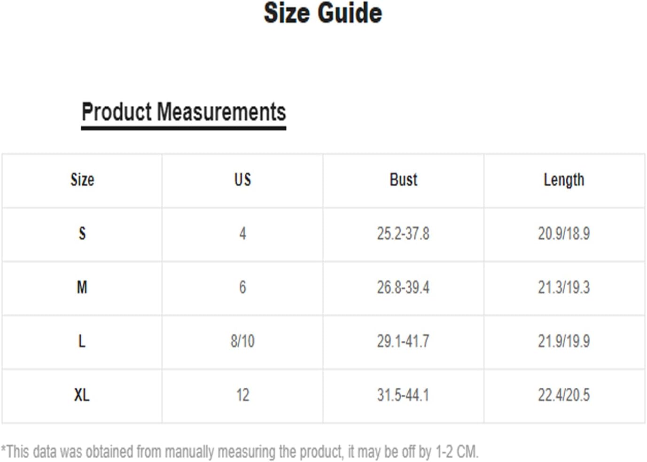Image resolution: width=647 pixels, height=462 pixels.
Task: Click US size 12 cell
Action: click(243, 395)
